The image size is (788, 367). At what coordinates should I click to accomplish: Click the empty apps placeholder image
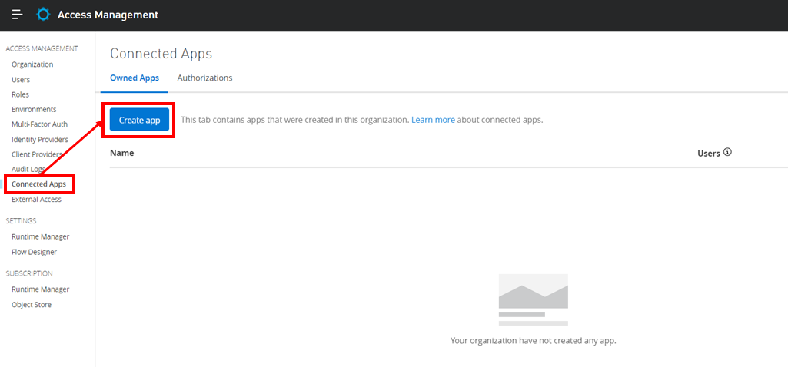click(x=533, y=299)
